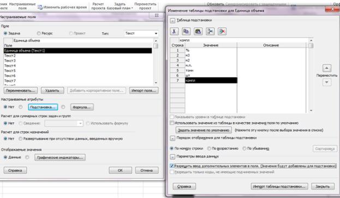Open the 'Подстановка...' button
Viewport: 340px width, 198px height.
coord(43,107)
